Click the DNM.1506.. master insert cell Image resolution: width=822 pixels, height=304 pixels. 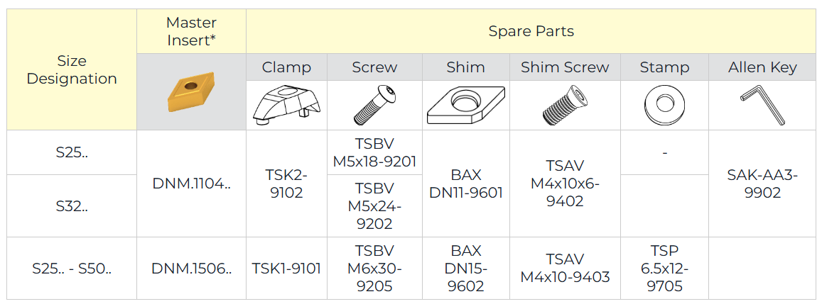point(191,269)
